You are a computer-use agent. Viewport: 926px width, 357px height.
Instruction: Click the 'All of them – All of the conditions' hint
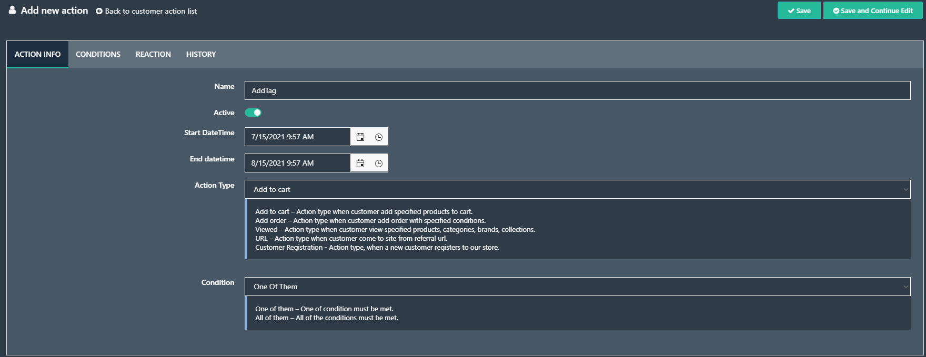(327, 318)
